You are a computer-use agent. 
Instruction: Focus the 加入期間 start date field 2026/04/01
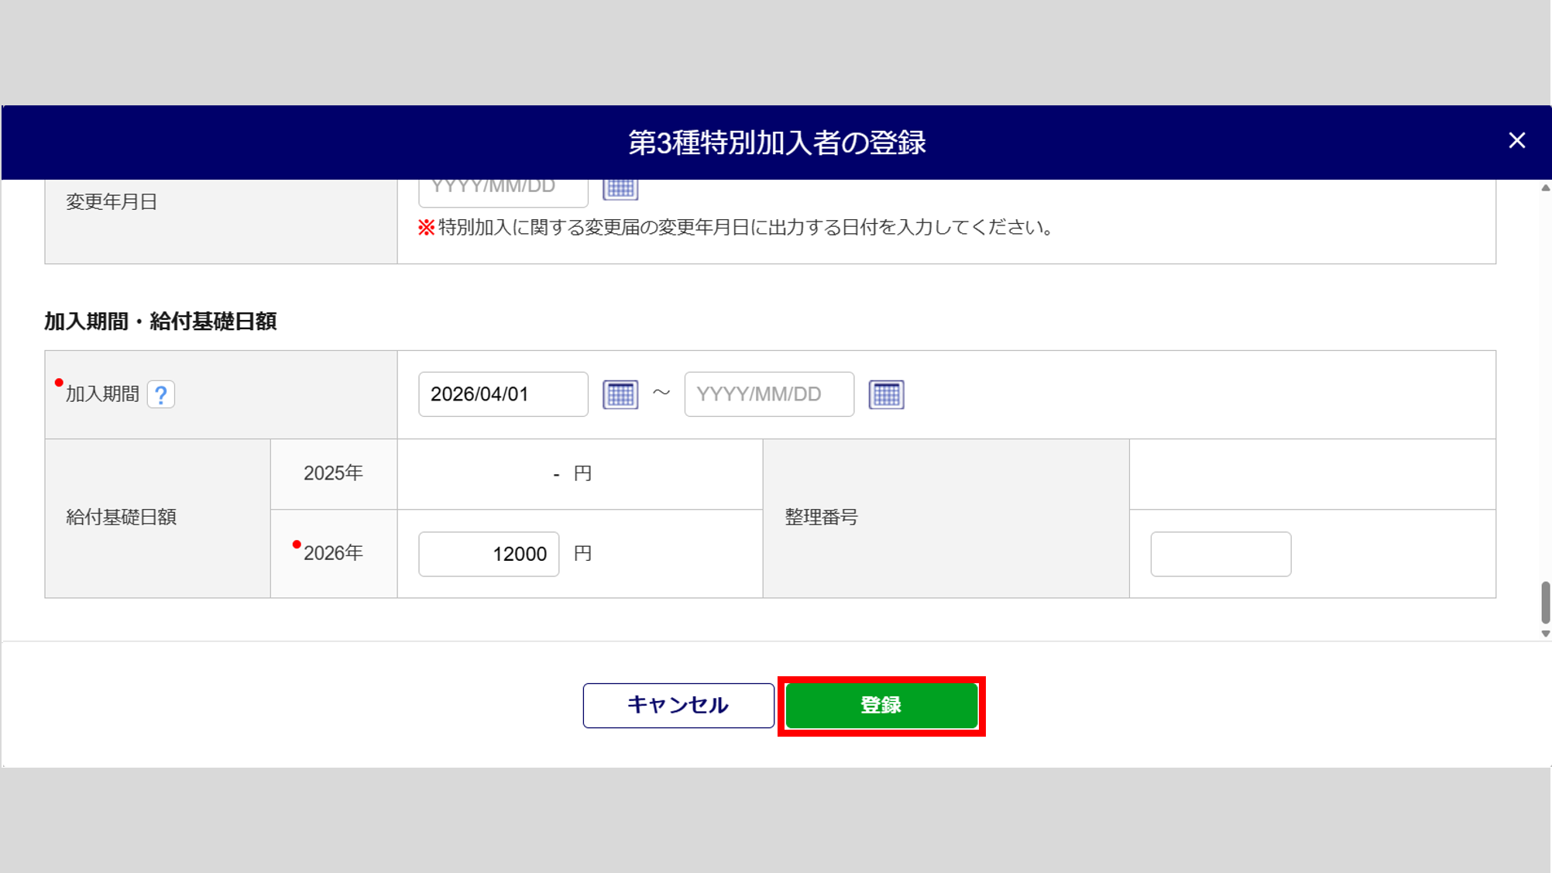point(503,394)
